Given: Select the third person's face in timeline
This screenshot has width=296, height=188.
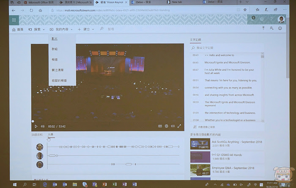Looking at the screenshot, I should coord(40,164).
